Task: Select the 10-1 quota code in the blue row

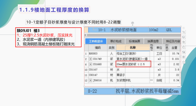Action: coord(102,30)
